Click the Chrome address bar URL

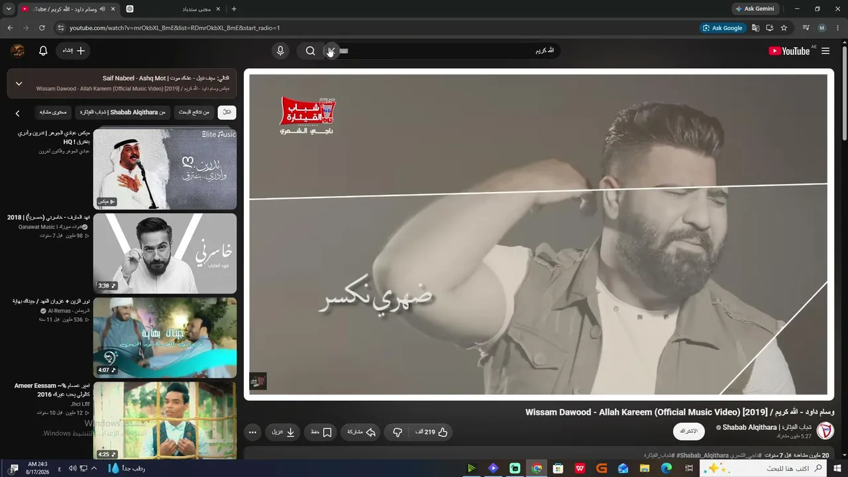tap(175, 28)
